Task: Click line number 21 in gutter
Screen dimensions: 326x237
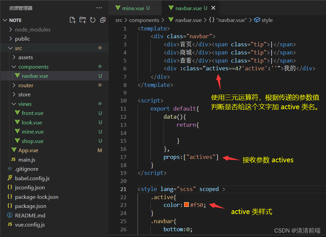Action: click(123, 189)
